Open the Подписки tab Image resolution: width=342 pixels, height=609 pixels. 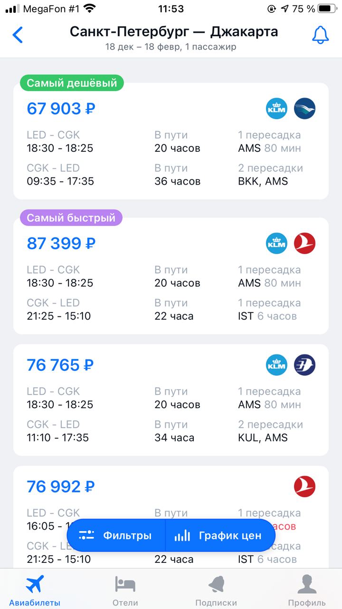tap(216, 590)
